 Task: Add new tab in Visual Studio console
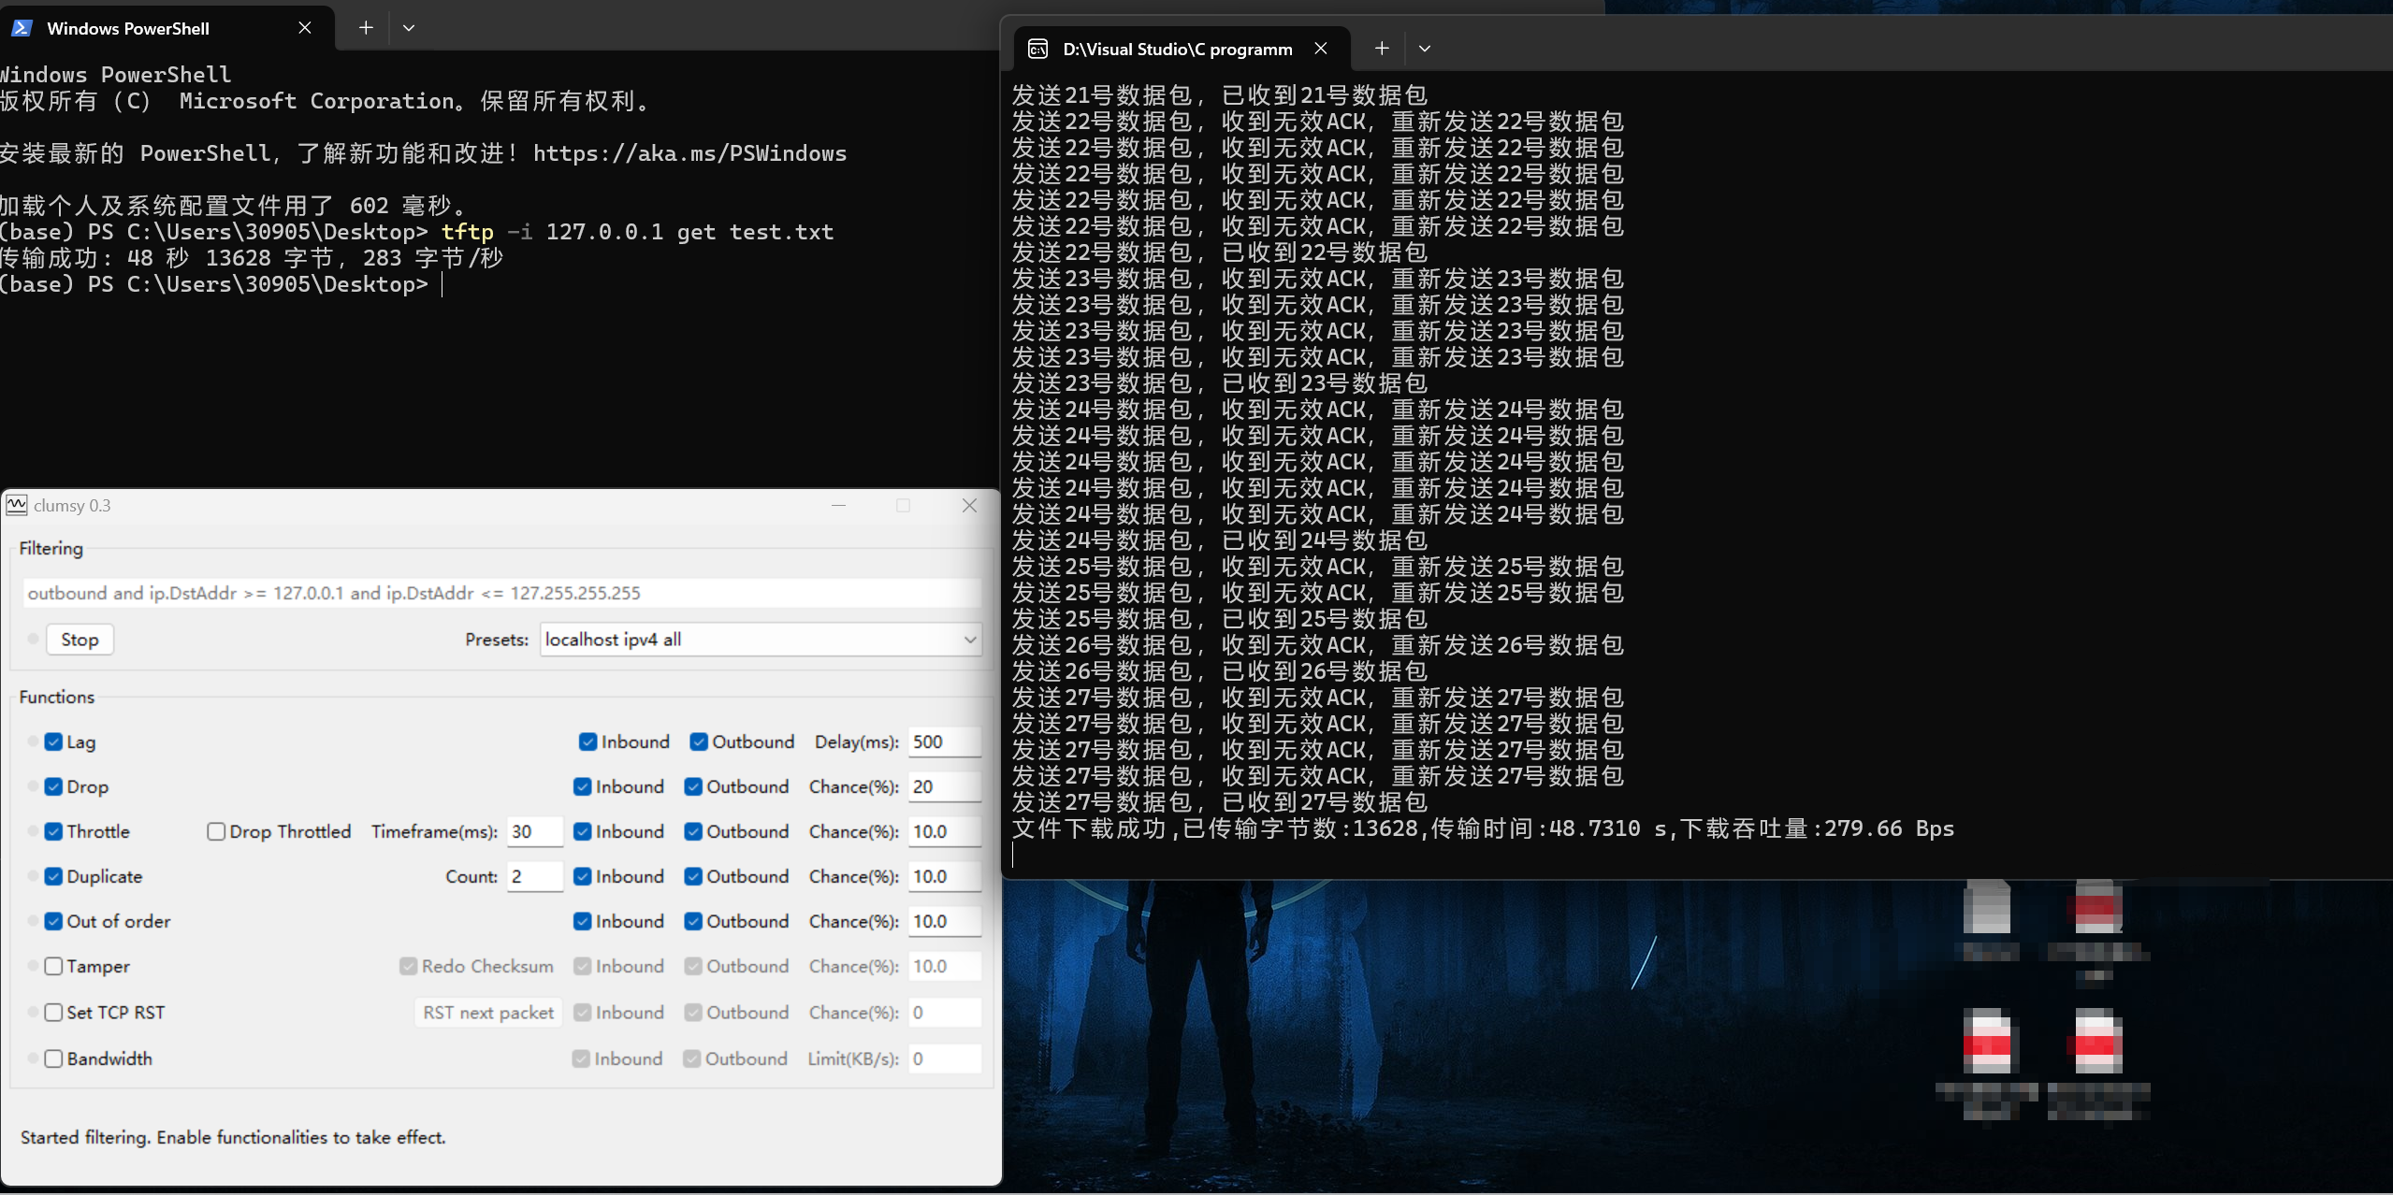(x=1382, y=49)
